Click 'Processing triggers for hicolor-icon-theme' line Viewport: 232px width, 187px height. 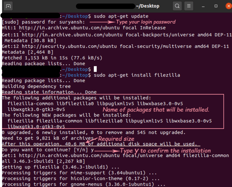(81, 179)
